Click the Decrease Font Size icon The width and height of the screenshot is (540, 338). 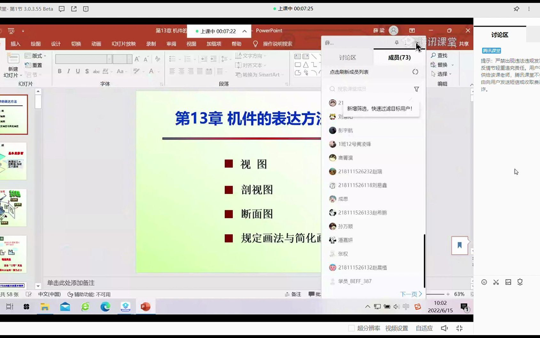146,59
